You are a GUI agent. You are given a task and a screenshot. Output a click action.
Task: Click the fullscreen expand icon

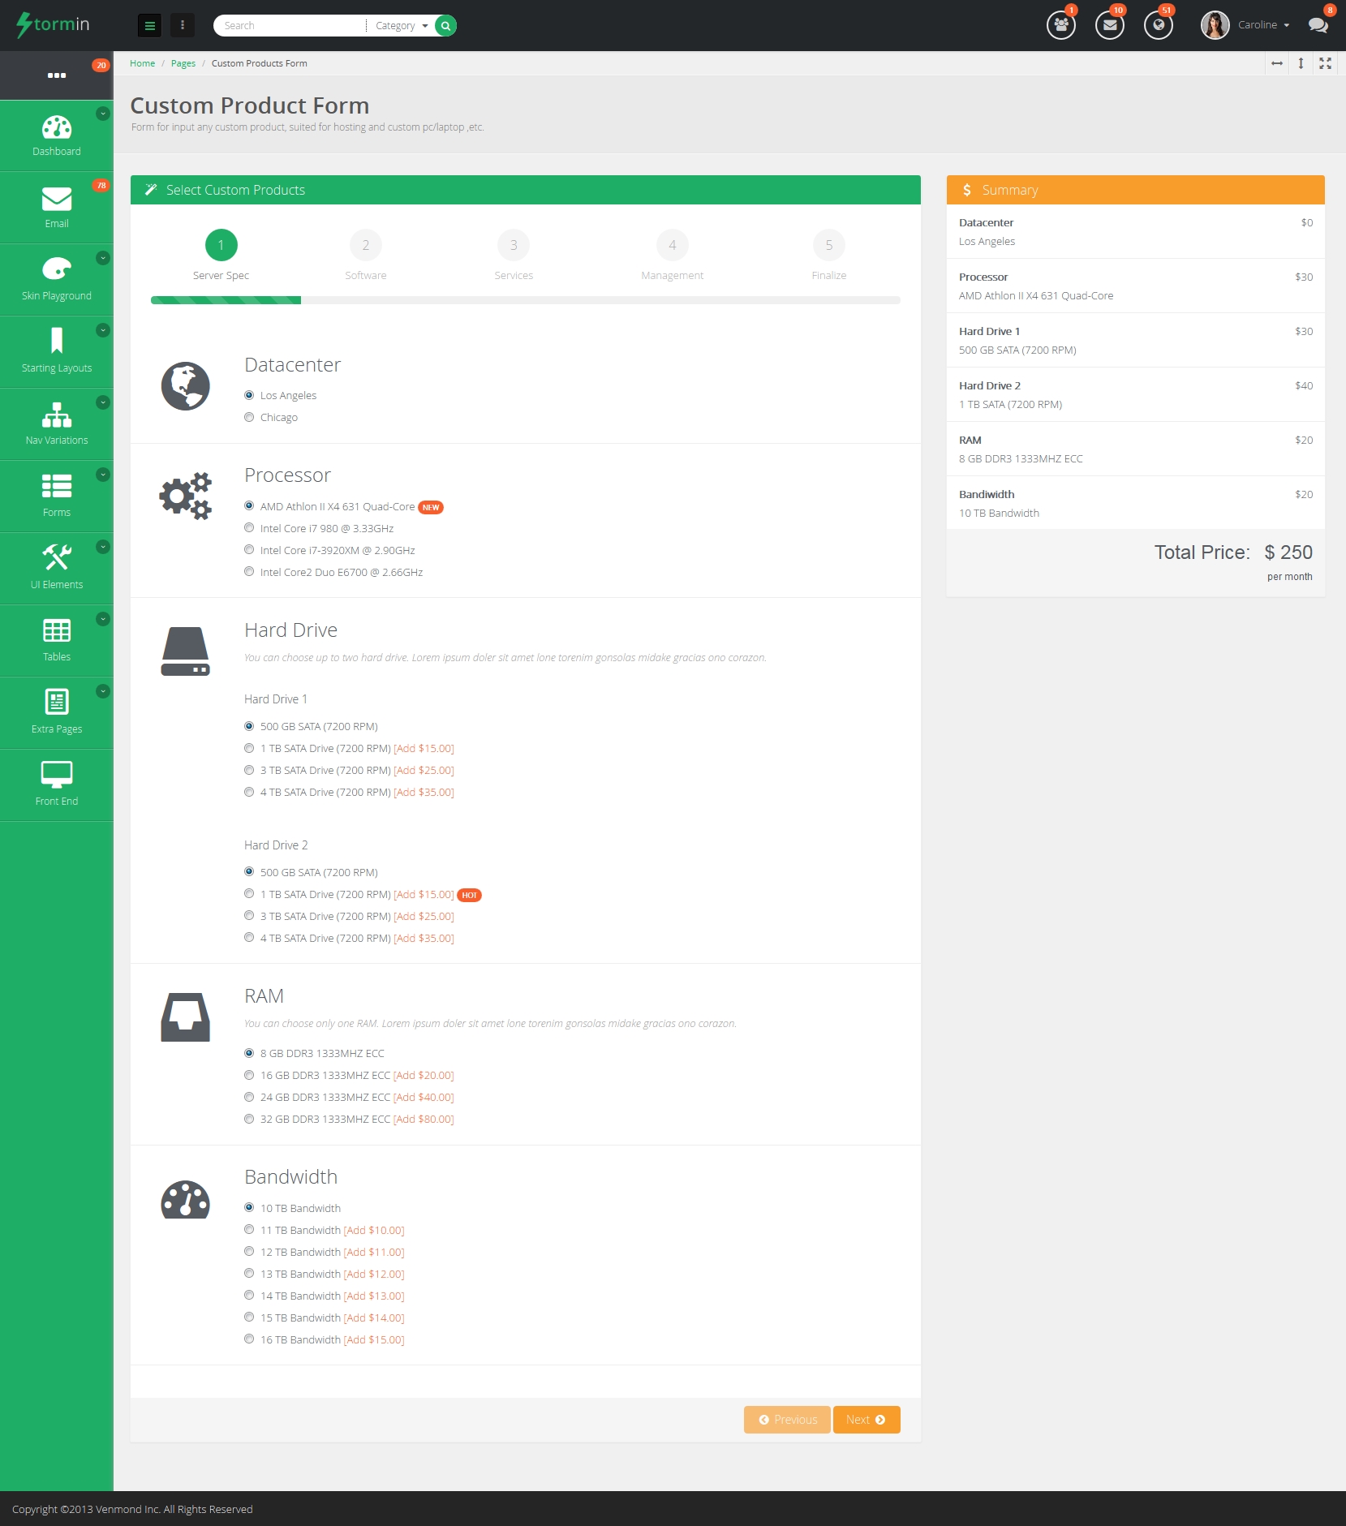(x=1325, y=63)
